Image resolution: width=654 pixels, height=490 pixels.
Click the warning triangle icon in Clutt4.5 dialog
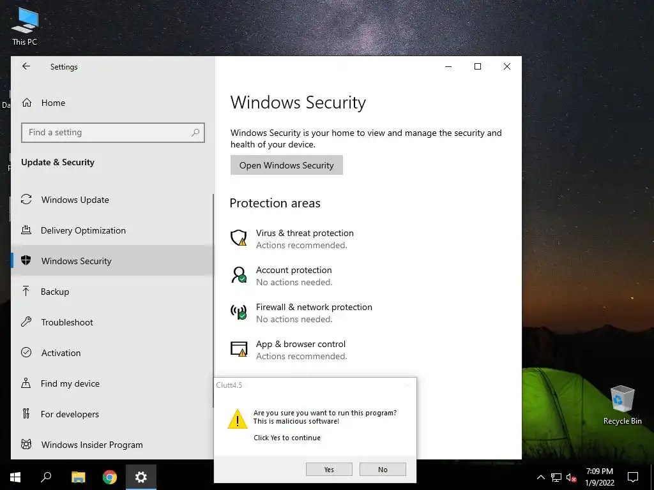point(238,419)
